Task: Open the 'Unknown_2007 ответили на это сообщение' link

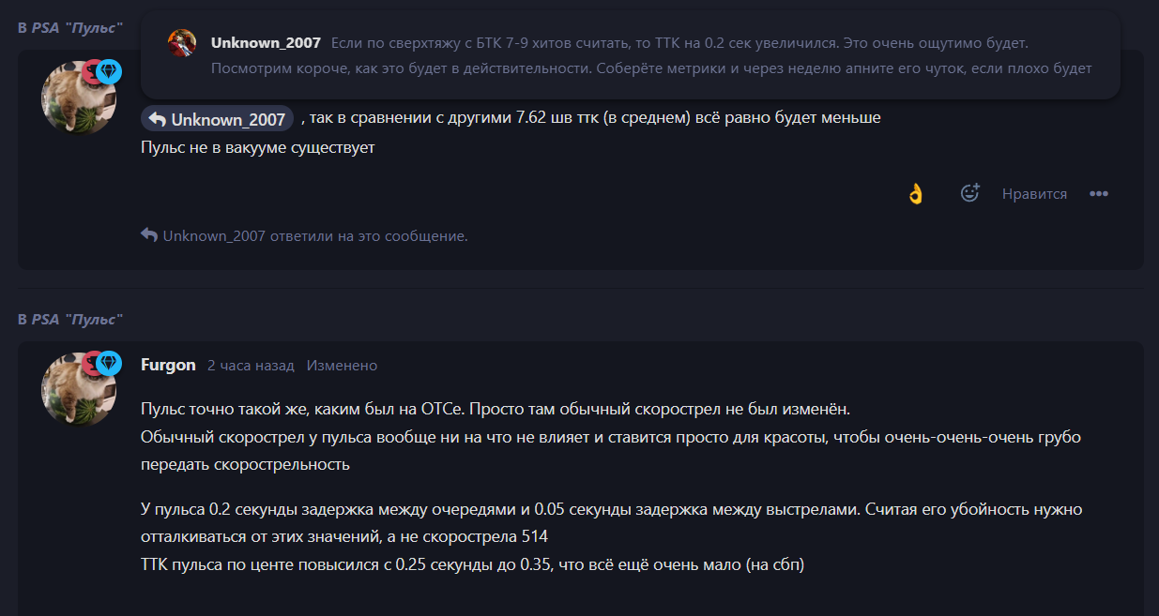Action: point(315,235)
